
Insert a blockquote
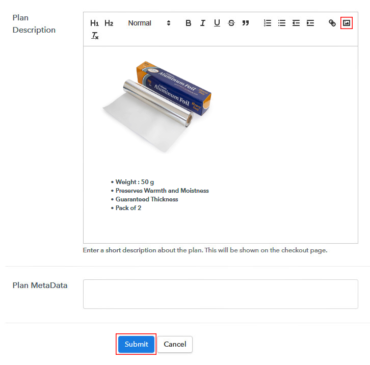[x=246, y=23]
